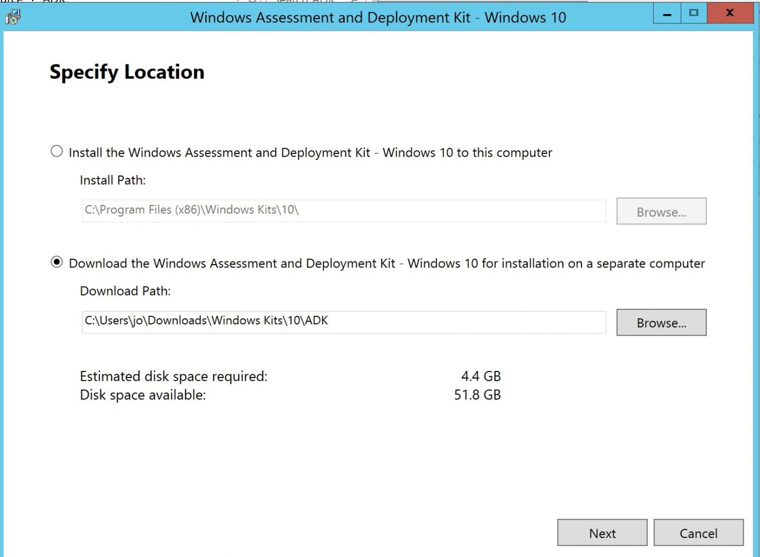Click inside the Install Path field
Screen dimensions: 760x557
[343, 210]
